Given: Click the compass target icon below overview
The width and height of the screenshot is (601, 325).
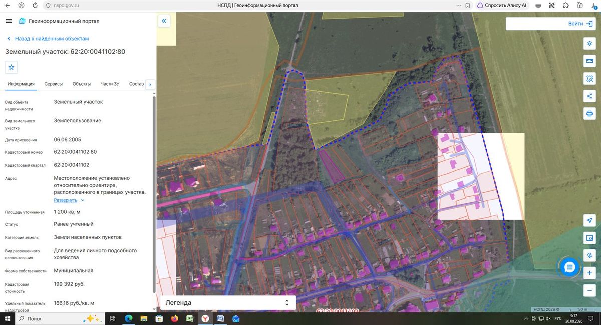Looking at the screenshot, I should [x=589, y=255].
